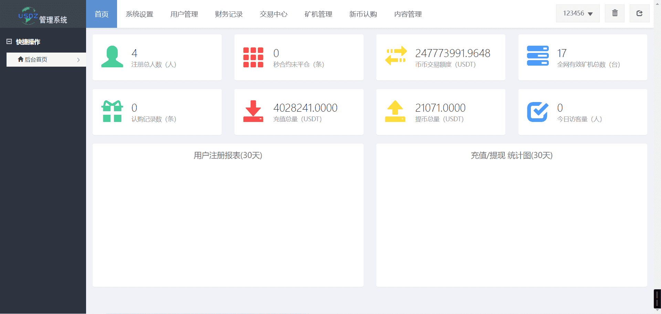This screenshot has height=314, width=661.
Task: Go to 交易中心 section
Action: point(274,14)
